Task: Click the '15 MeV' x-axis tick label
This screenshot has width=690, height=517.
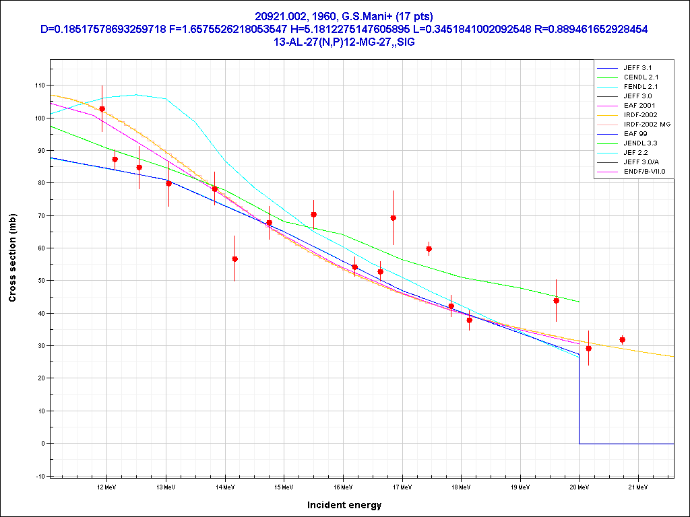Action: (x=283, y=486)
